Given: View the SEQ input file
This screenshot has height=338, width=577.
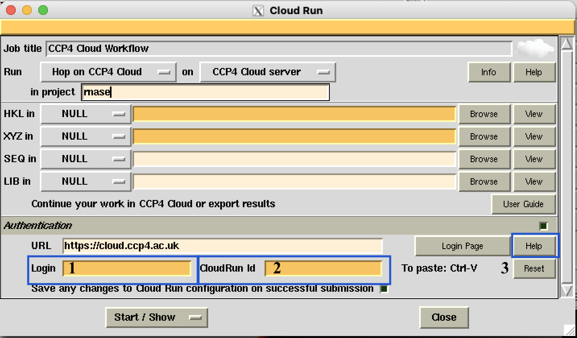Looking at the screenshot, I should point(534,159).
